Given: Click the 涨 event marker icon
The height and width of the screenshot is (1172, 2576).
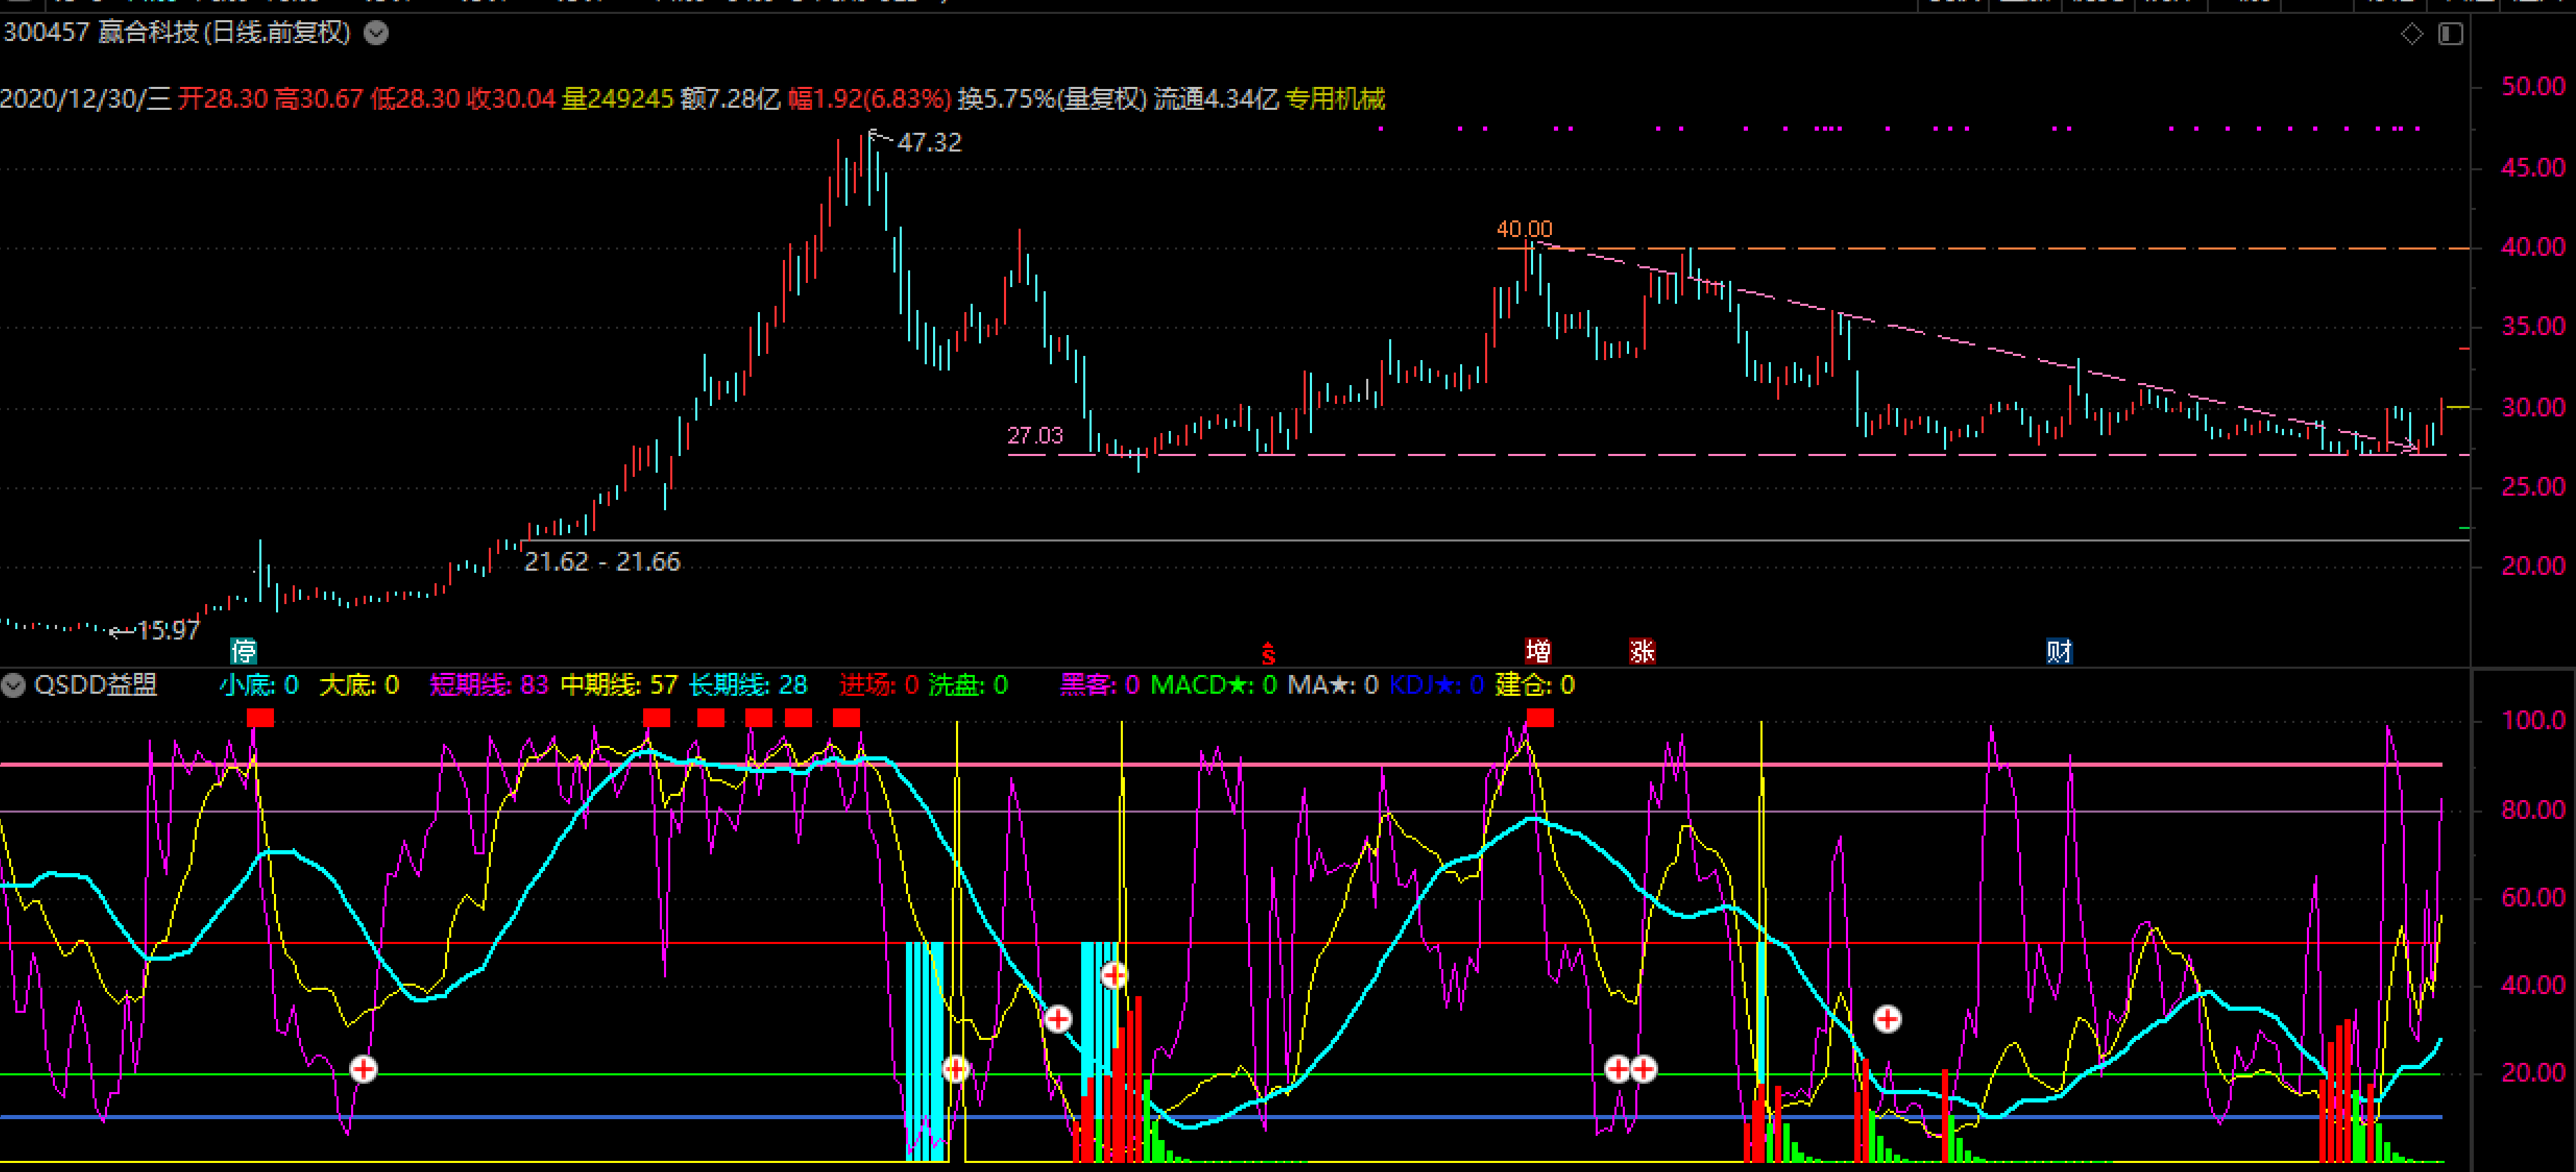Looking at the screenshot, I should (x=1642, y=652).
